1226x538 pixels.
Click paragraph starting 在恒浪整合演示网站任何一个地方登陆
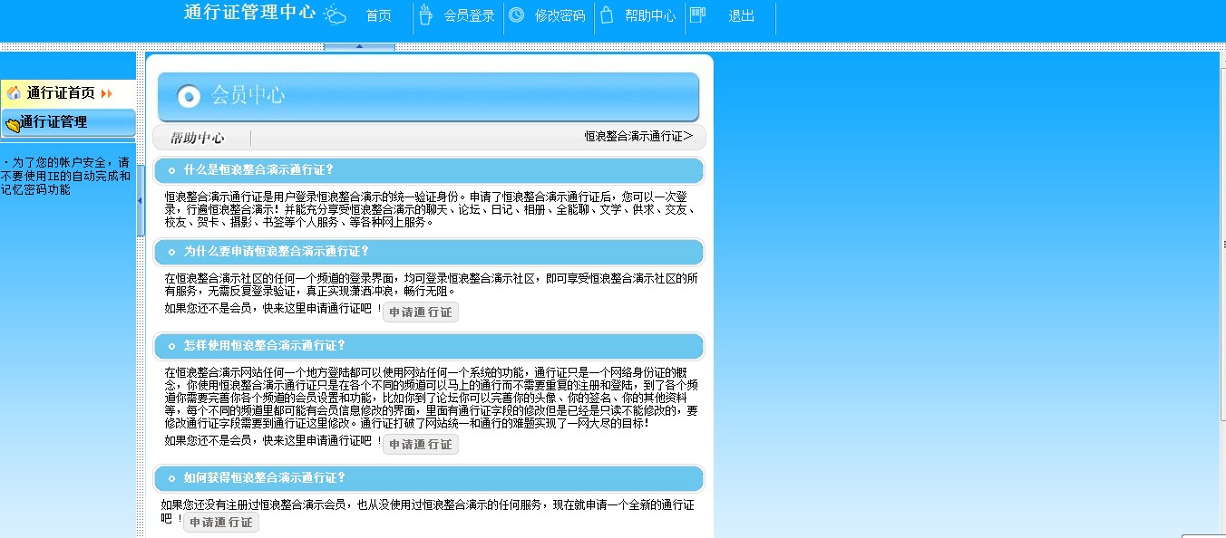click(x=431, y=398)
